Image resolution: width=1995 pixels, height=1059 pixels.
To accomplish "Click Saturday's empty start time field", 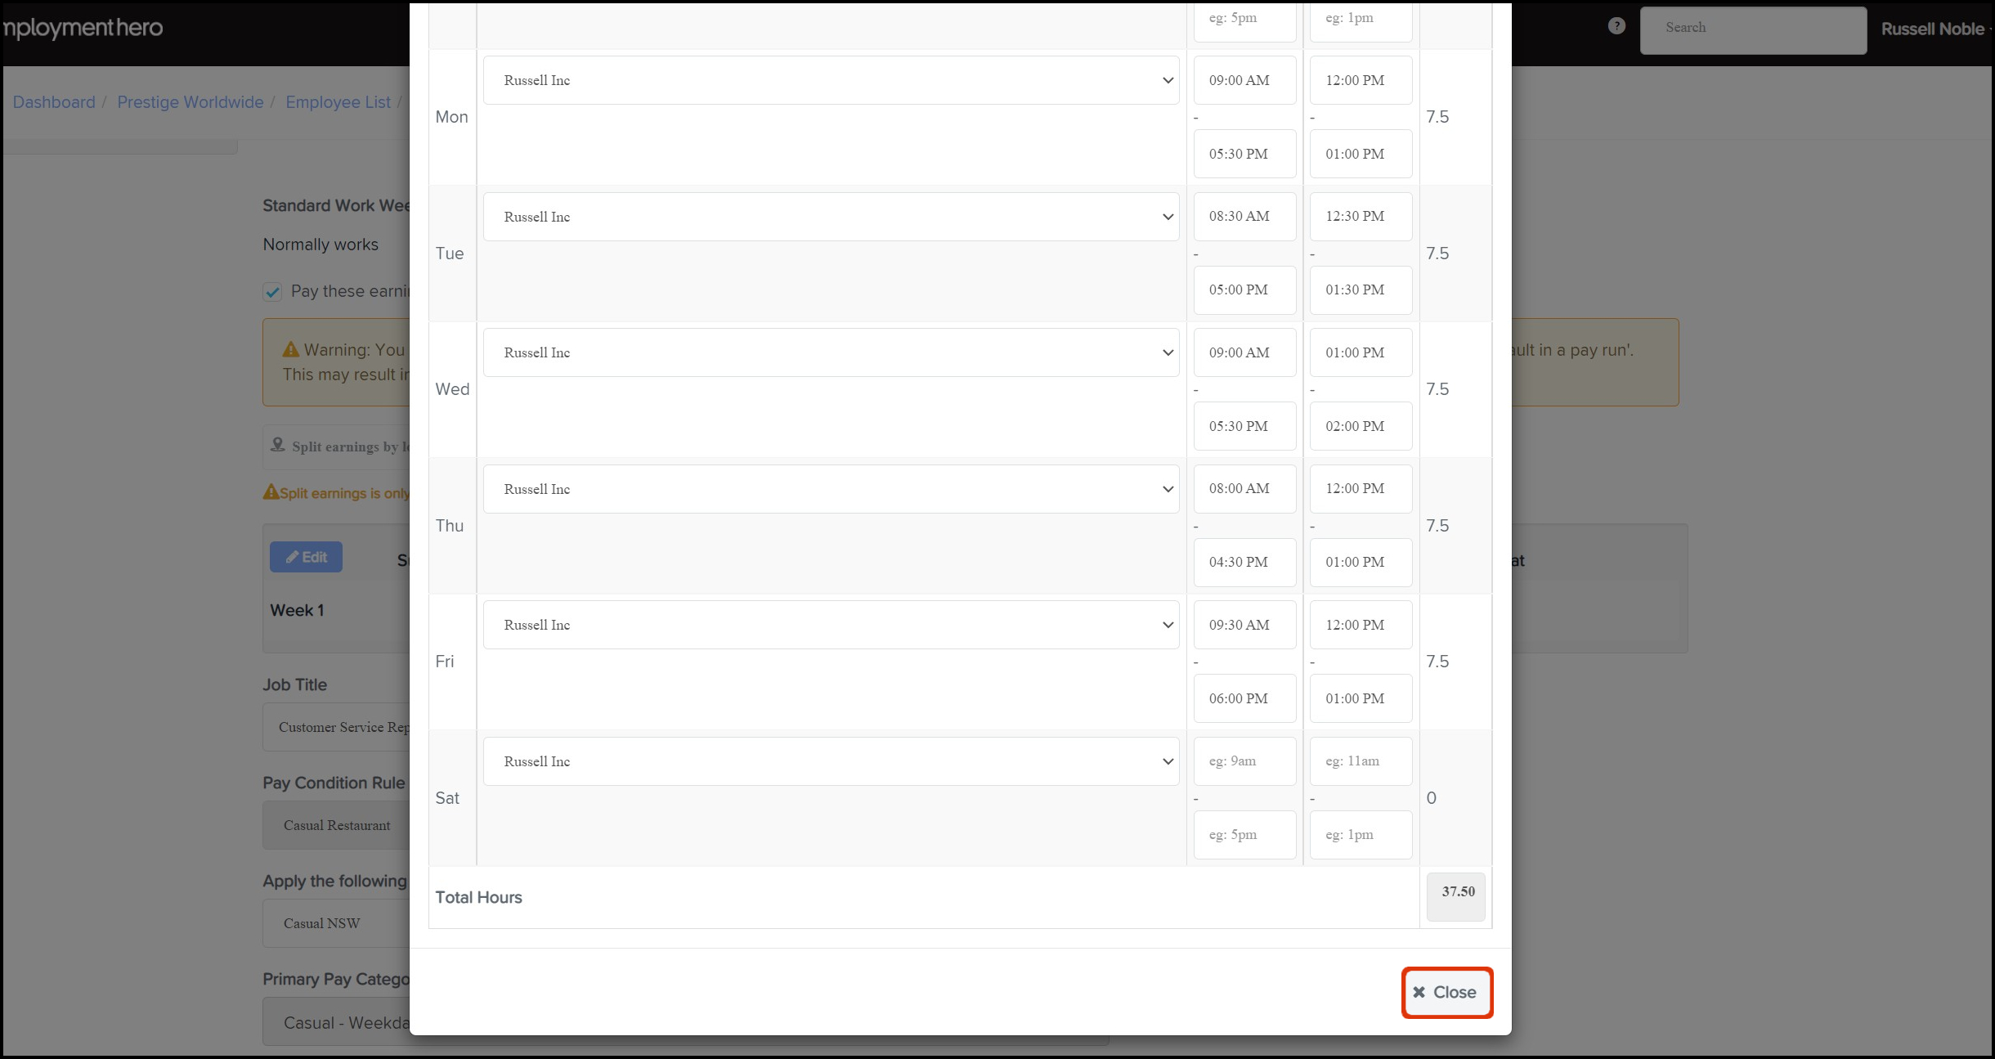I will pos(1244,761).
